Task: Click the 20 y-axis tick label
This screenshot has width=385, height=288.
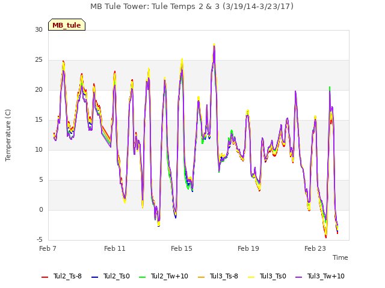Action: tap(38, 89)
